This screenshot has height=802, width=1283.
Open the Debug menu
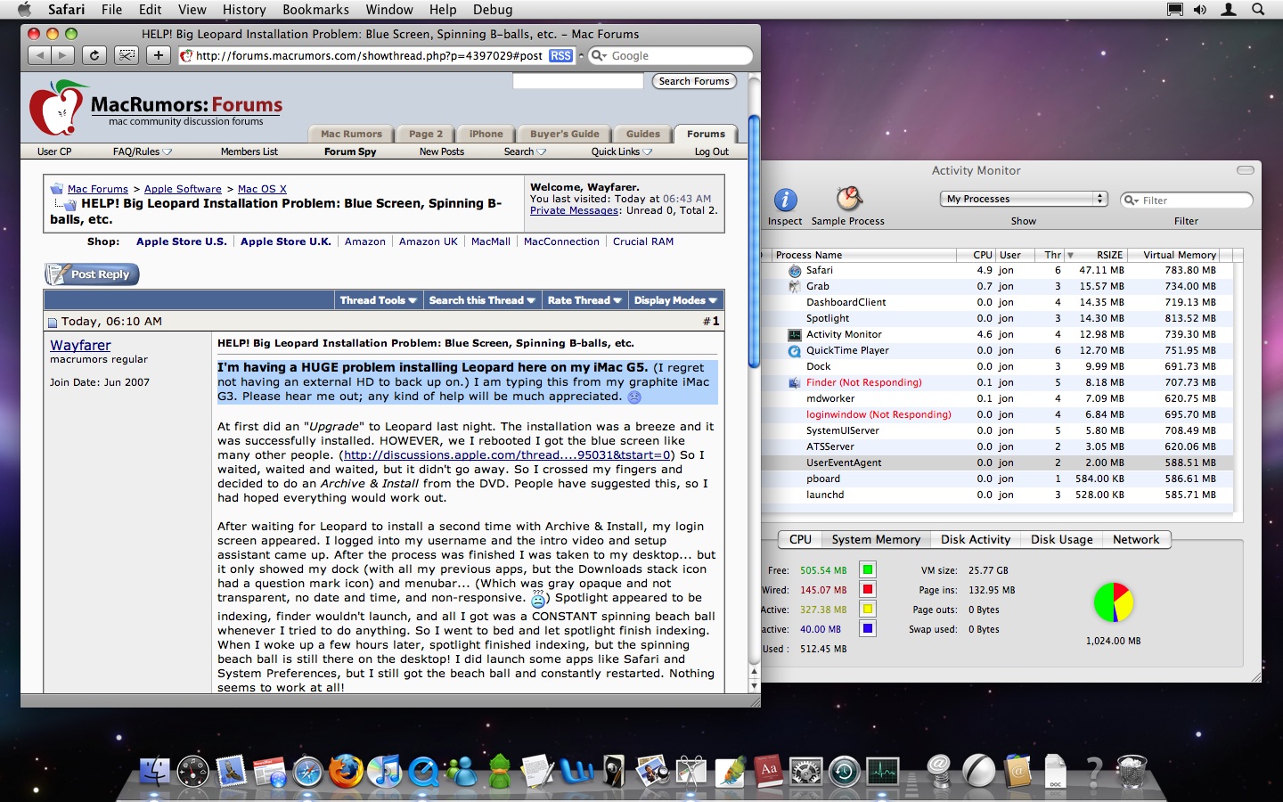click(493, 10)
